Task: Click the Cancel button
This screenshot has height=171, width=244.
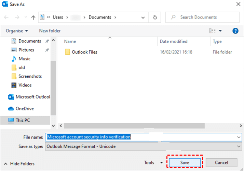Action: tap(221, 162)
